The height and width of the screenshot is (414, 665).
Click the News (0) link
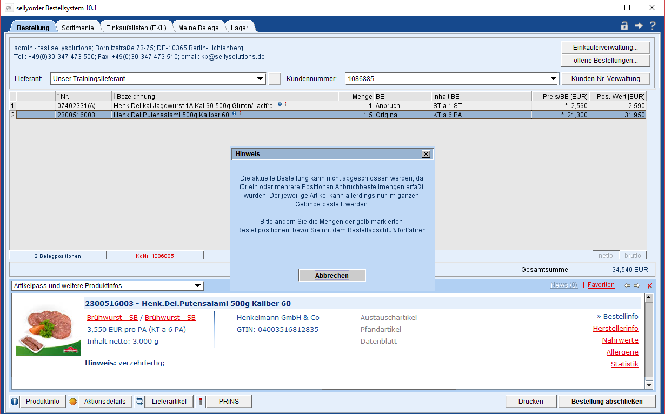click(564, 285)
